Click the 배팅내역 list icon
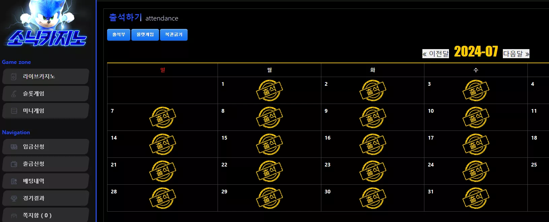Image resolution: width=549 pixels, height=222 pixels. 14,181
